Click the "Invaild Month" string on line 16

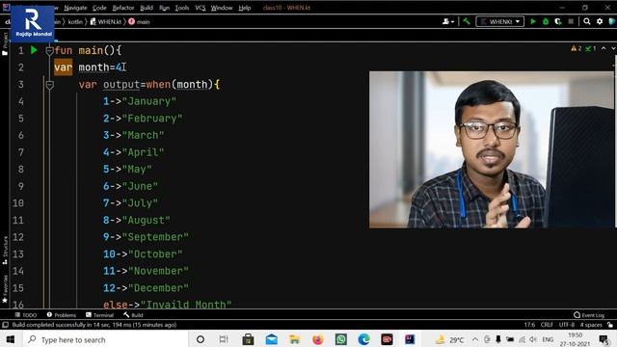186,305
